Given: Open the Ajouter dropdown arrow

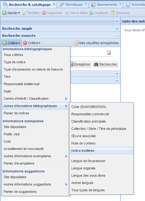Looking at the screenshot, I should click(x=19, y=13).
